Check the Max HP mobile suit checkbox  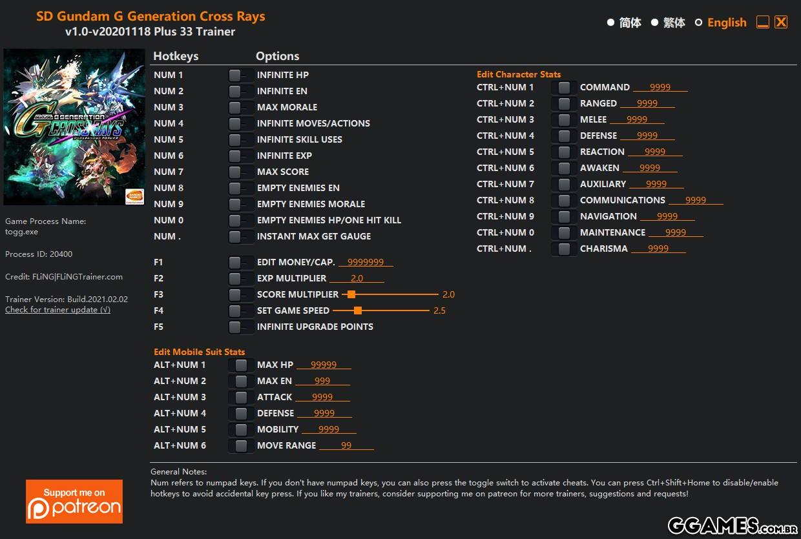(x=241, y=365)
